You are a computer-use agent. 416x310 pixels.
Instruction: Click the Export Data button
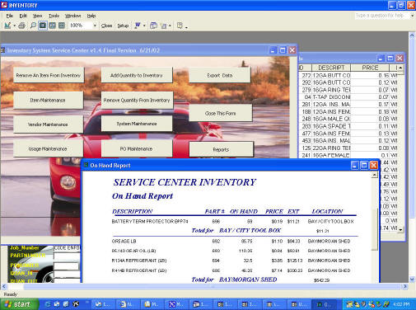[x=220, y=75]
